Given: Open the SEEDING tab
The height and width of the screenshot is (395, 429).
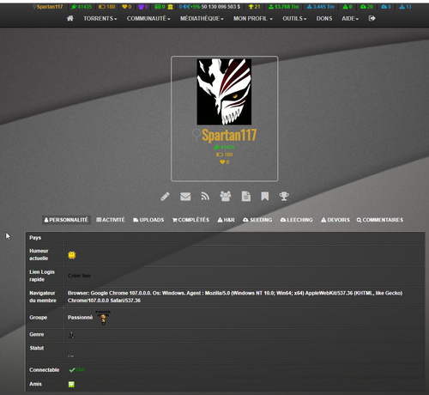Looking at the screenshot, I should (257, 220).
